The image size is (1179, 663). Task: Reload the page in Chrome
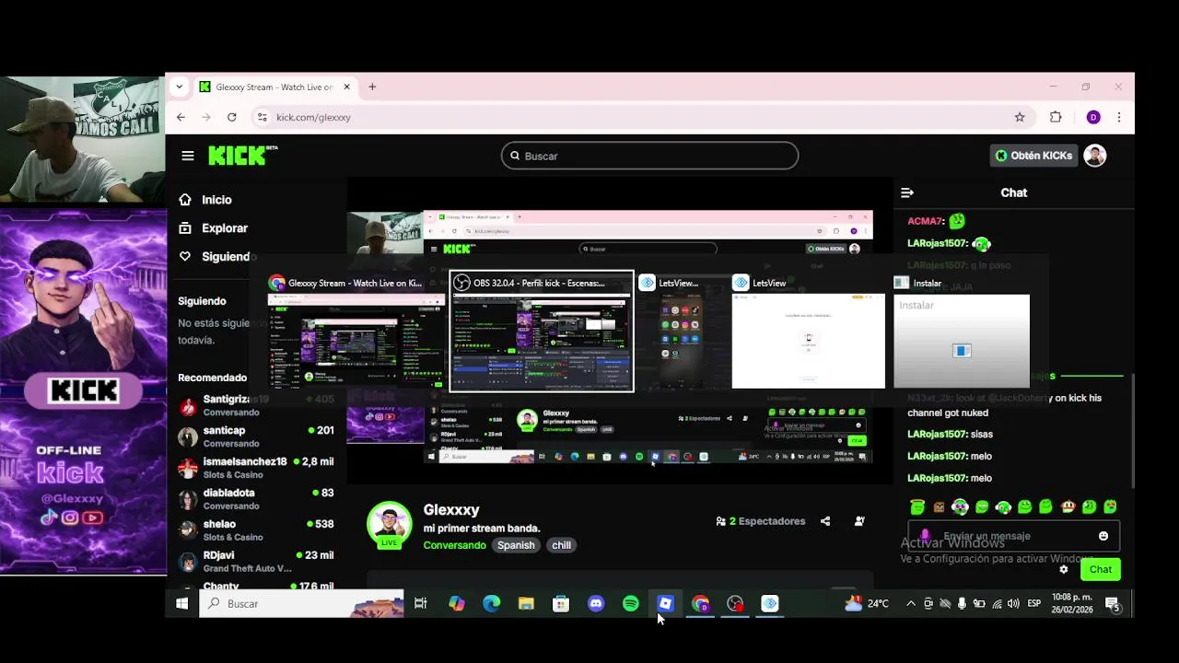tap(232, 117)
